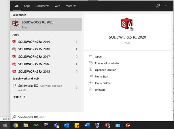Switch to the Documents search tab
This screenshot has width=174, height=129.
(x=42, y=6)
